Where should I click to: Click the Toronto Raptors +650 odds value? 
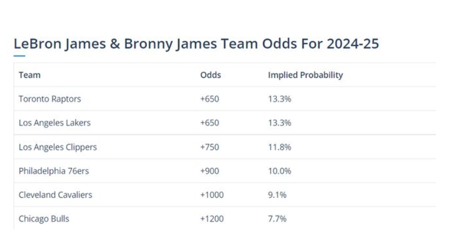[x=210, y=99]
